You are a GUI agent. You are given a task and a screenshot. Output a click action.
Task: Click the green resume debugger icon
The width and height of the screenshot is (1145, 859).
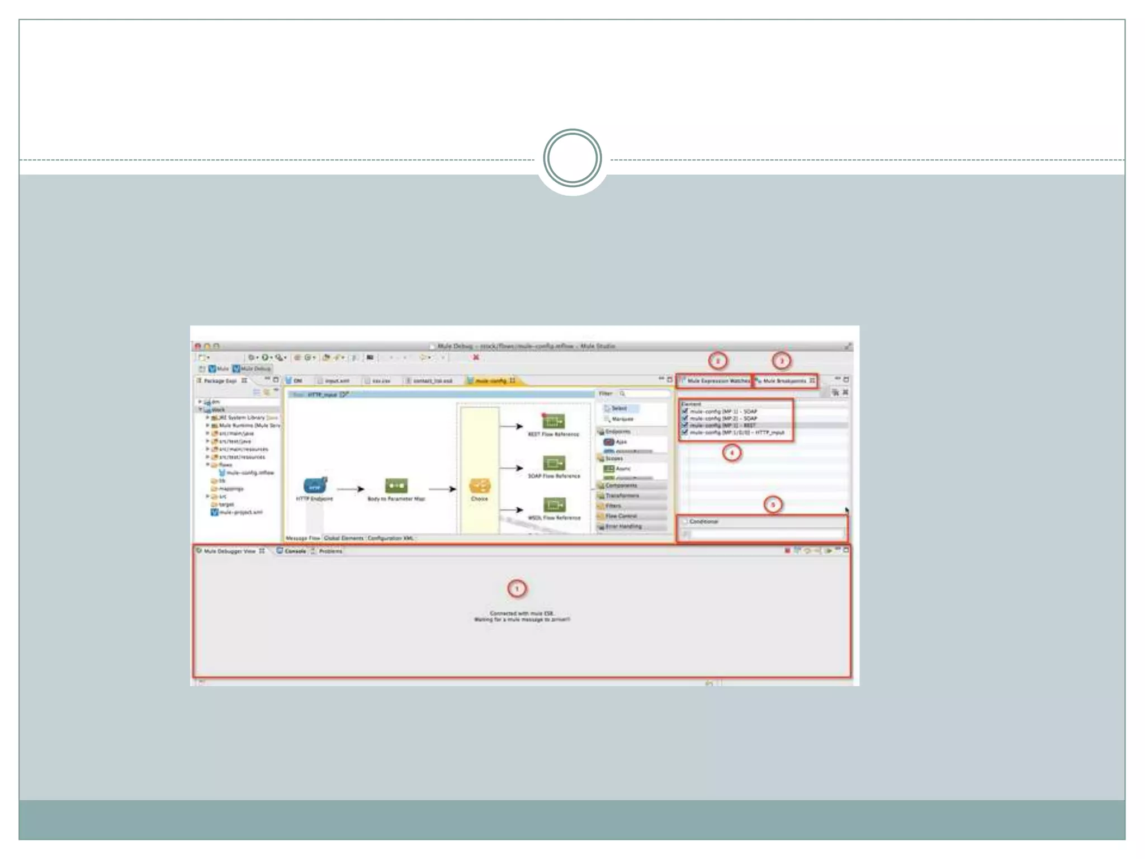pyautogui.click(x=828, y=551)
